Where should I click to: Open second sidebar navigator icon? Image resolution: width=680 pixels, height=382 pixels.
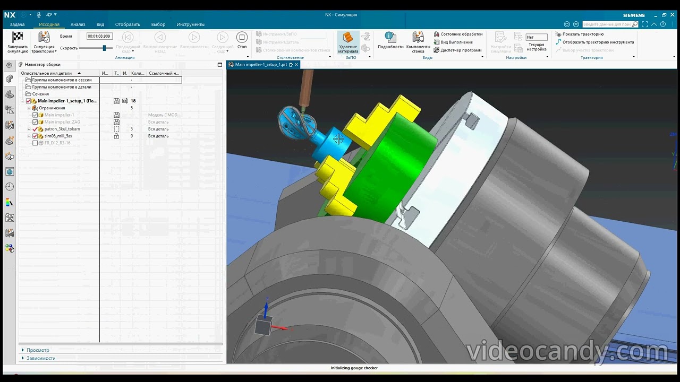pyautogui.click(x=10, y=94)
